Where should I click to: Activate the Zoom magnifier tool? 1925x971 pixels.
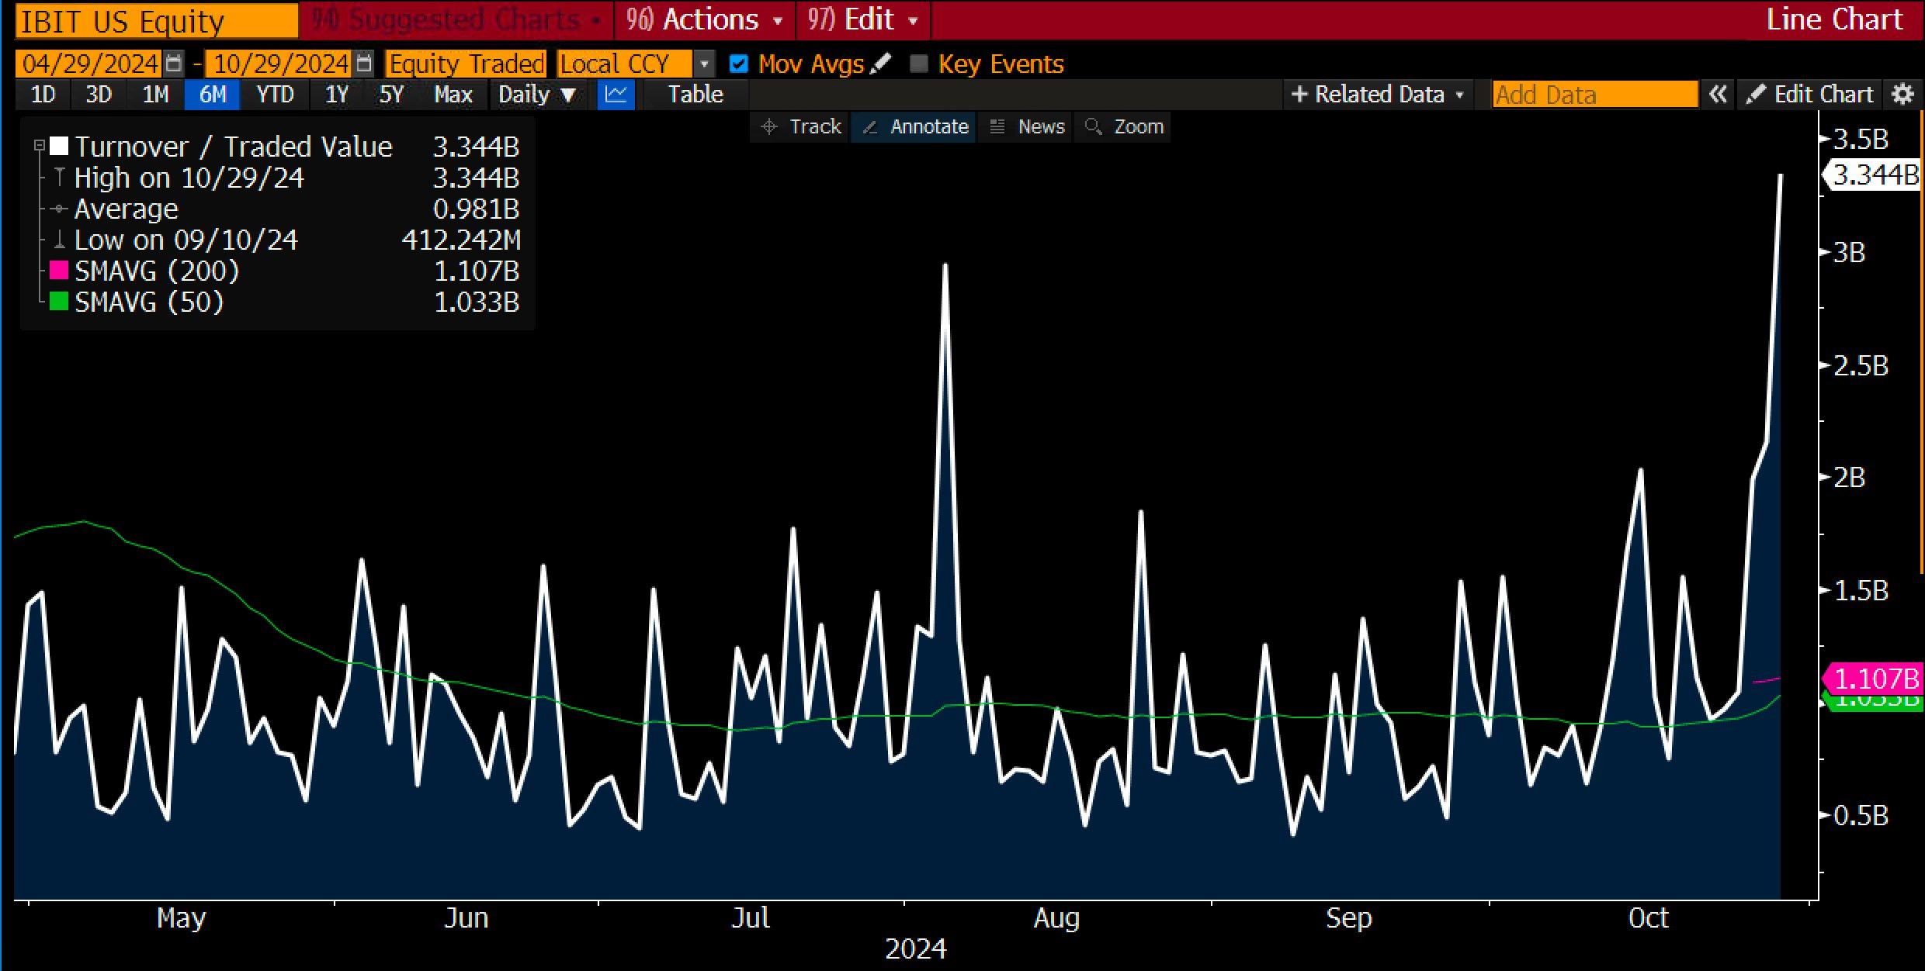1127,126
